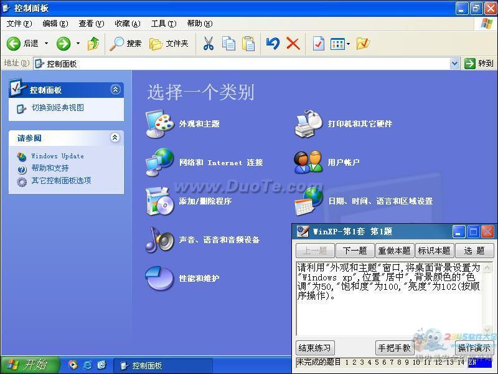Open the User Accounts icon

[x=308, y=162]
